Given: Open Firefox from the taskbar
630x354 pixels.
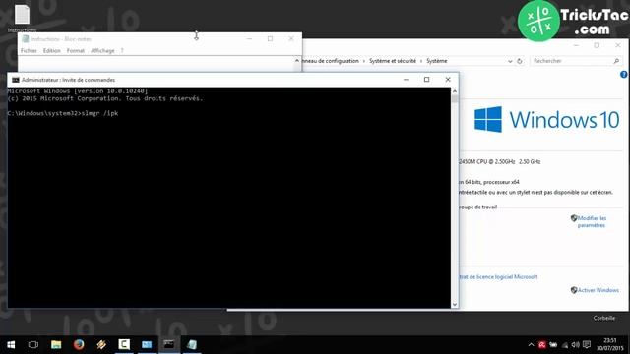Looking at the screenshot, I should (79, 345).
